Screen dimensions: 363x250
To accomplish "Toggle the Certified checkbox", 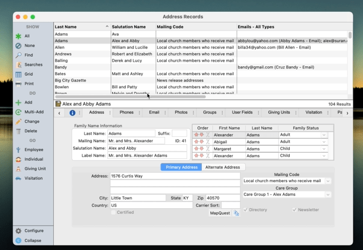I will tap(114, 212).
